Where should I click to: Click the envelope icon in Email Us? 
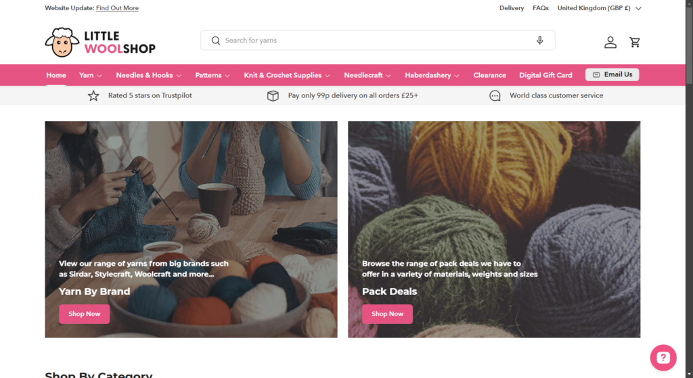(596, 74)
